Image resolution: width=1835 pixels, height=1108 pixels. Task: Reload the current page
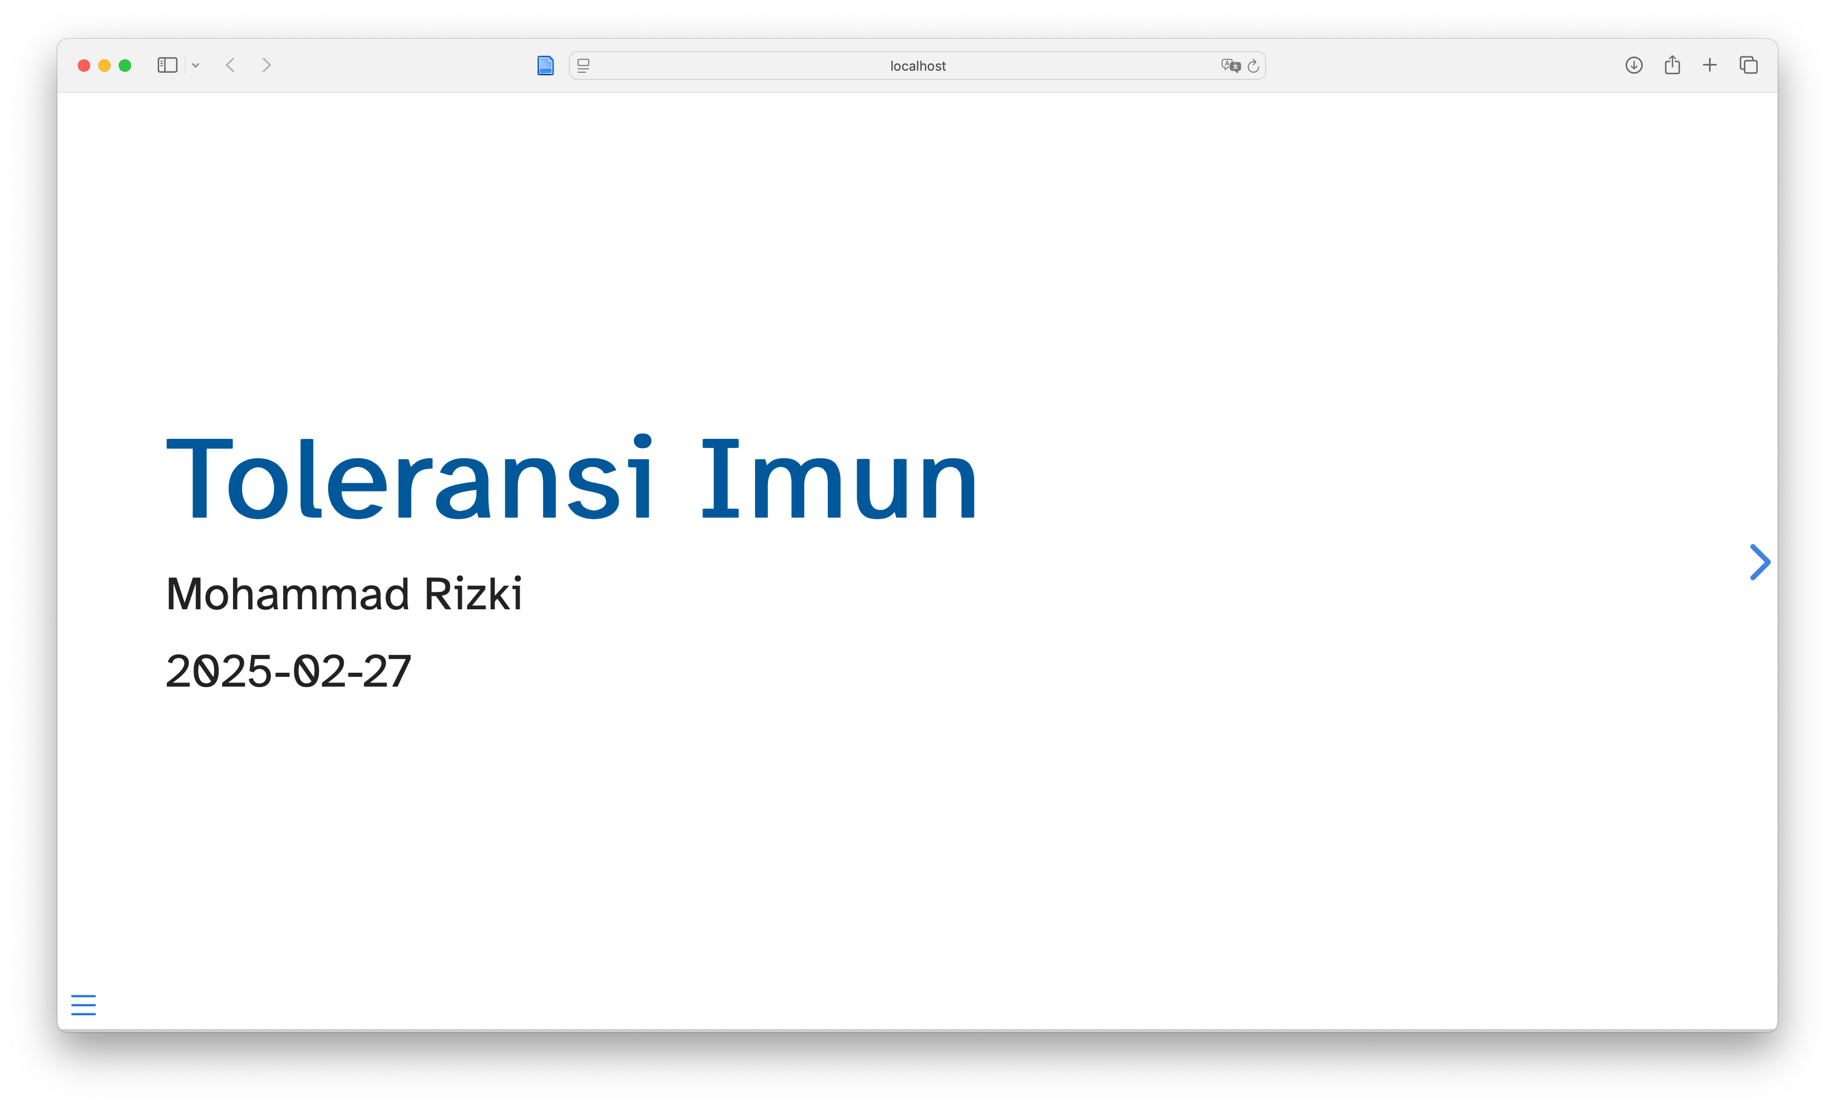pos(1253,66)
